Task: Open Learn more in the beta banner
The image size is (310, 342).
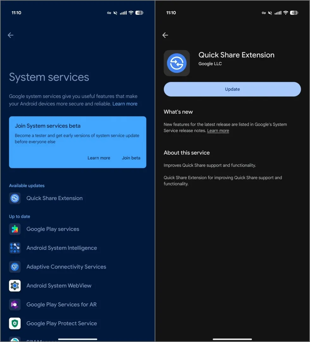Action: [x=99, y=158]
